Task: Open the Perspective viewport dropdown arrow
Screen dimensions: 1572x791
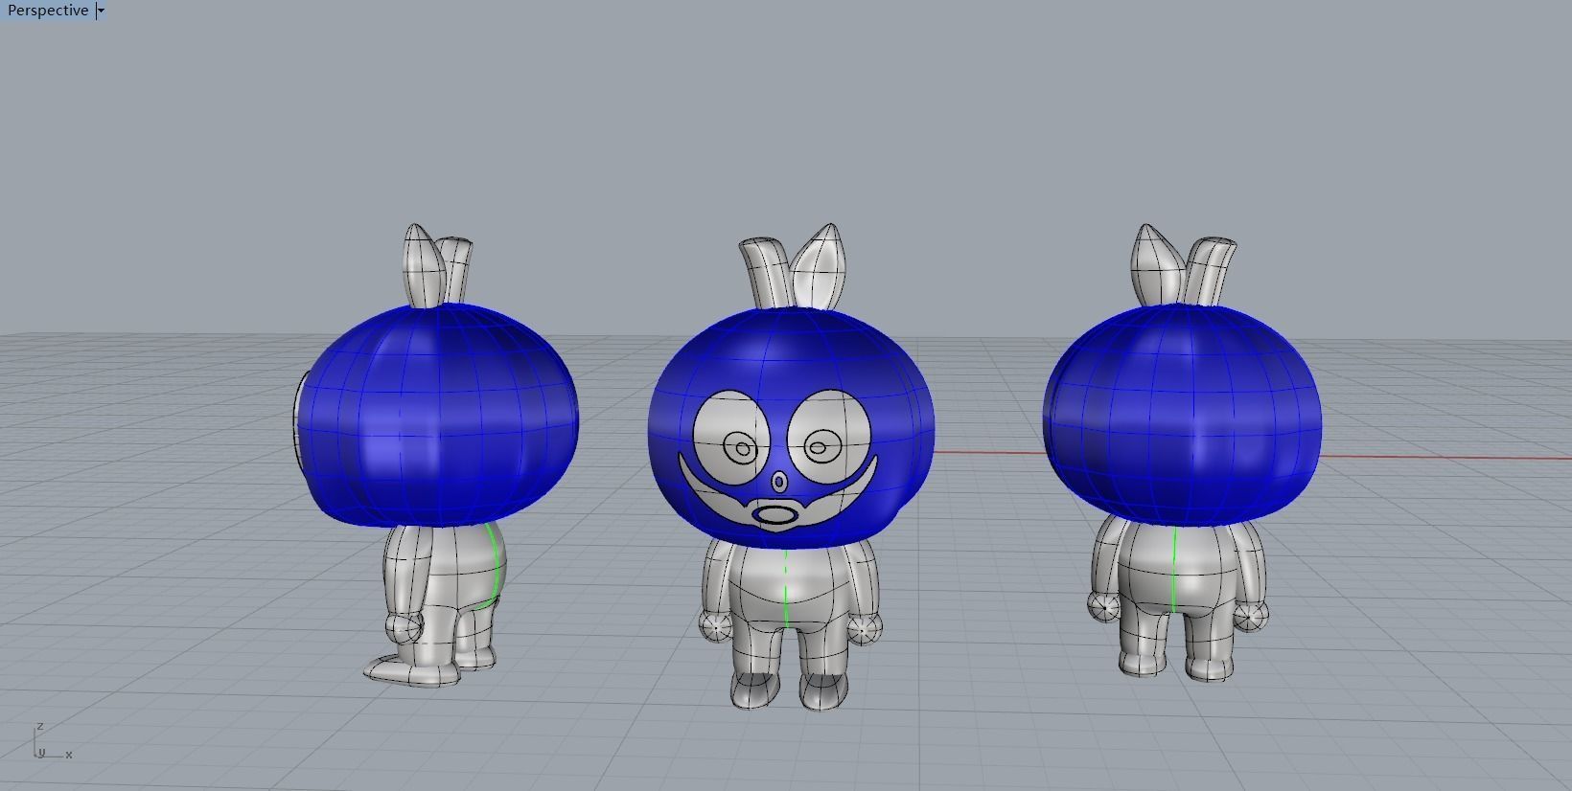Action: 102,11
